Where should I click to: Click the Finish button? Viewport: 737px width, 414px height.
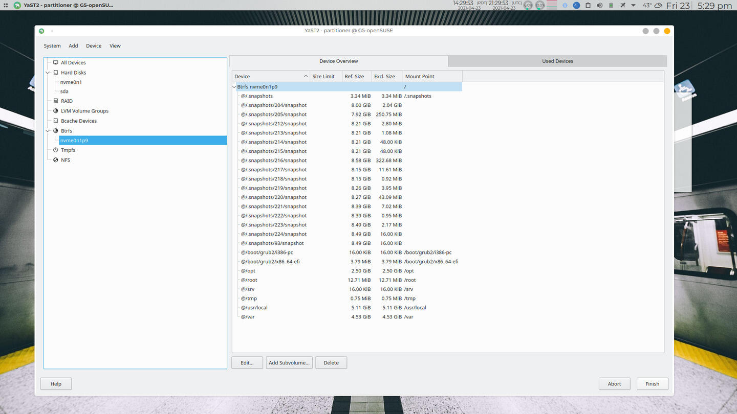[653, 384]
